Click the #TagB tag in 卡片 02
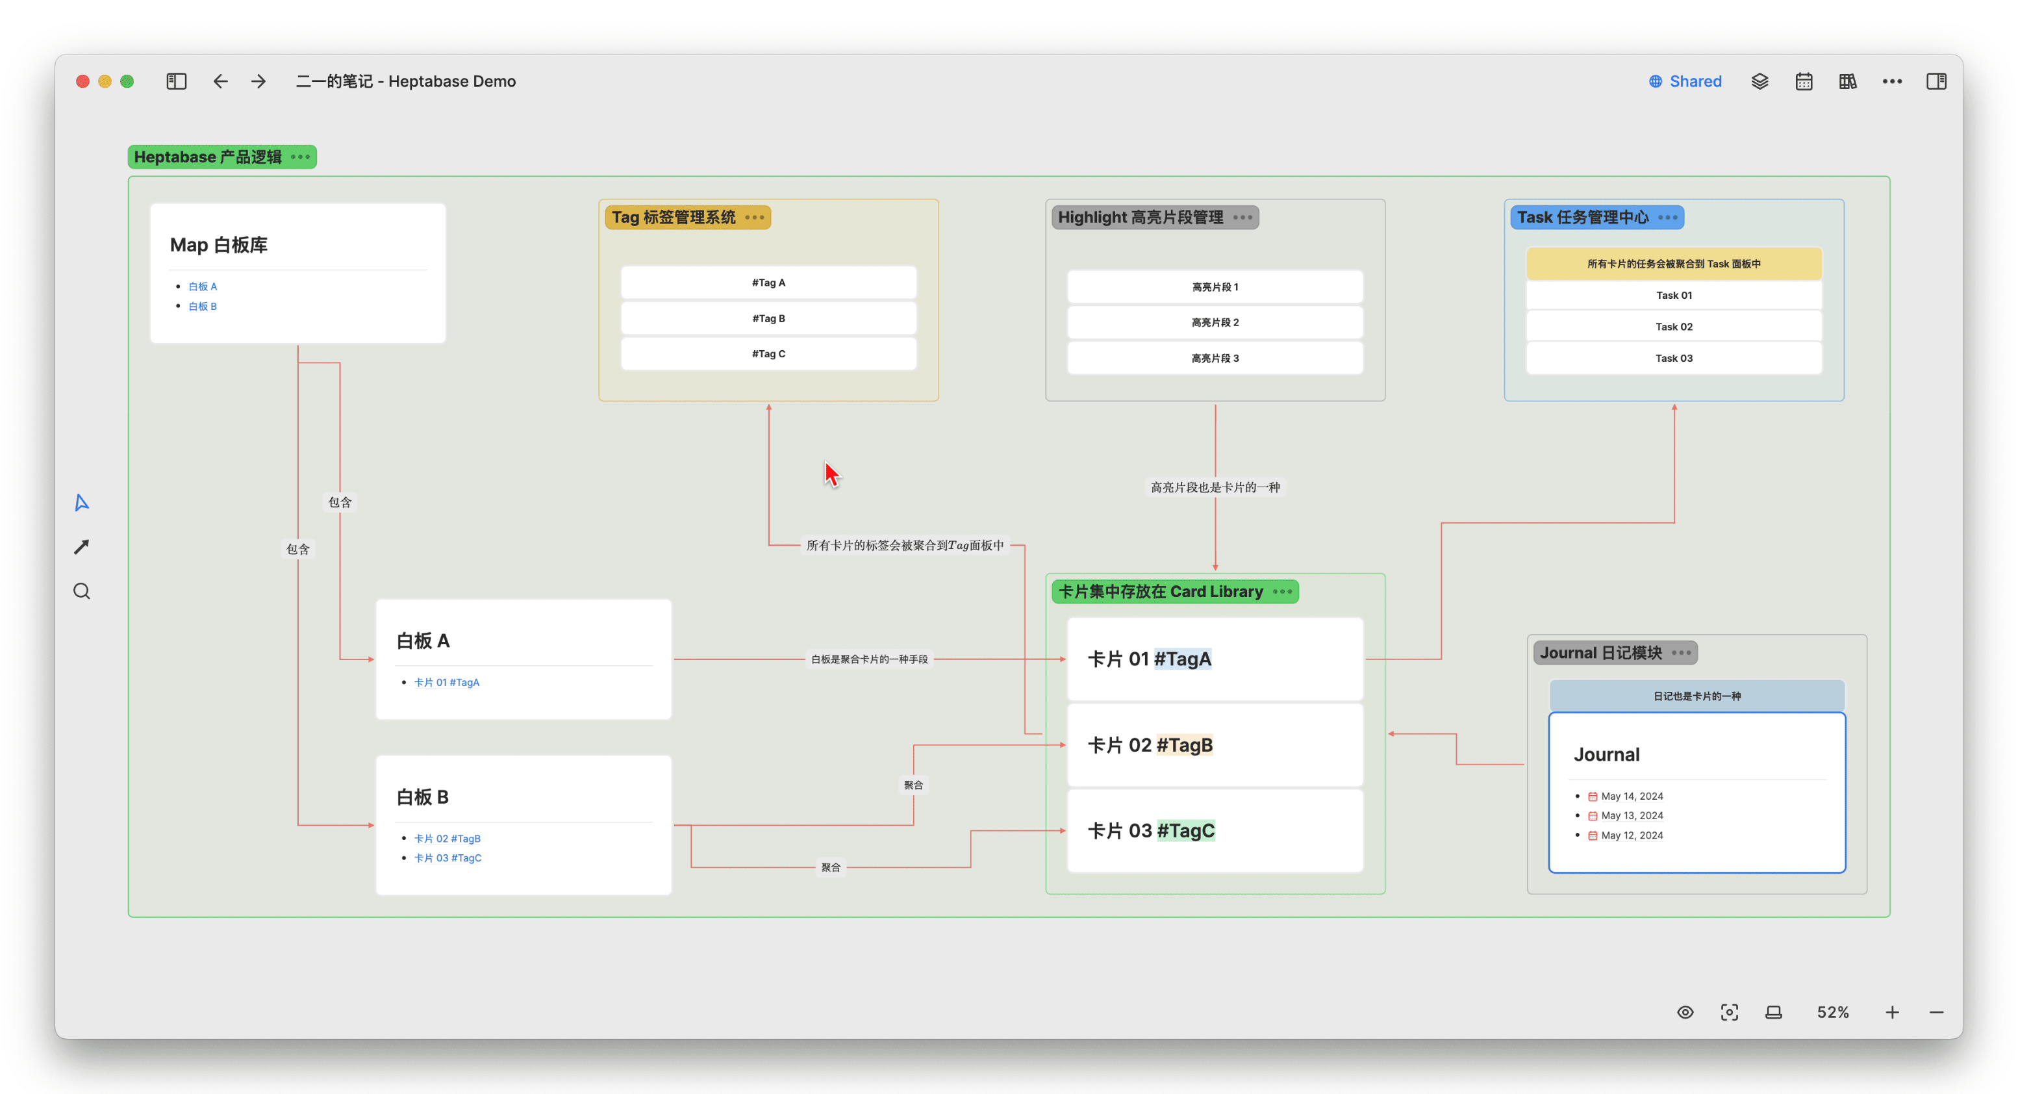The image size is (2018, 1094). pos(1185,745)
